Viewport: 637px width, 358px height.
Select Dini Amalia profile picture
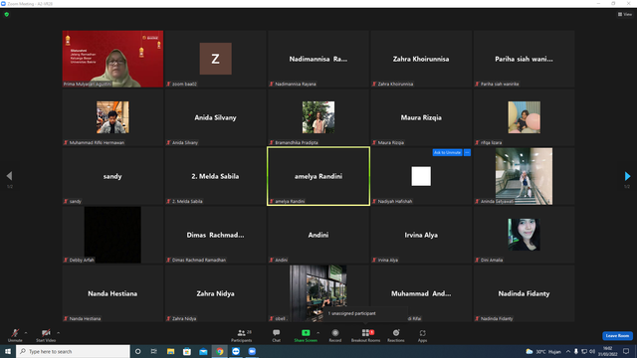[525, 235]
